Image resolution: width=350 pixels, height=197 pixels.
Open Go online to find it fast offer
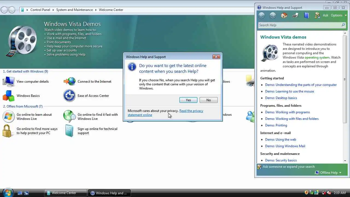[91, 117]
